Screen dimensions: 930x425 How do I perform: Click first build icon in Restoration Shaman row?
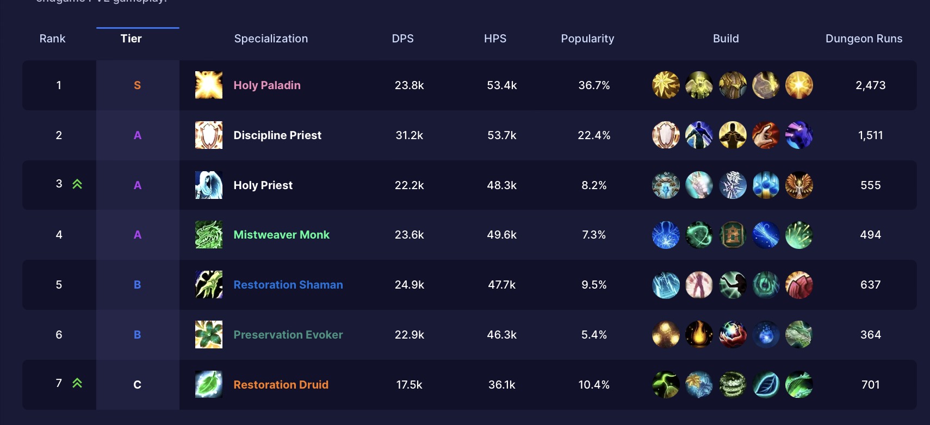click(666, 285)
